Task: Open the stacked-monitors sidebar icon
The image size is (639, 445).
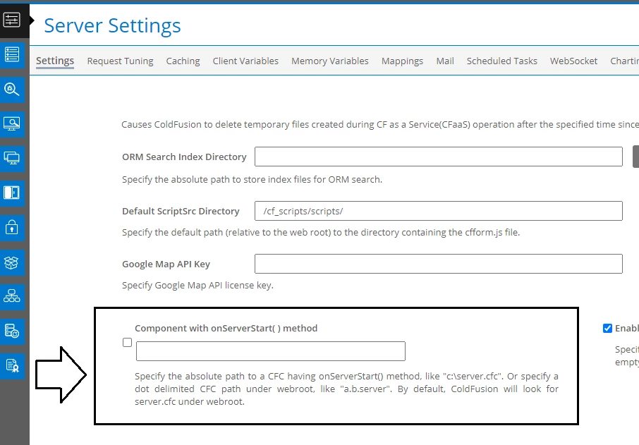Action: (x=12, y=158)
